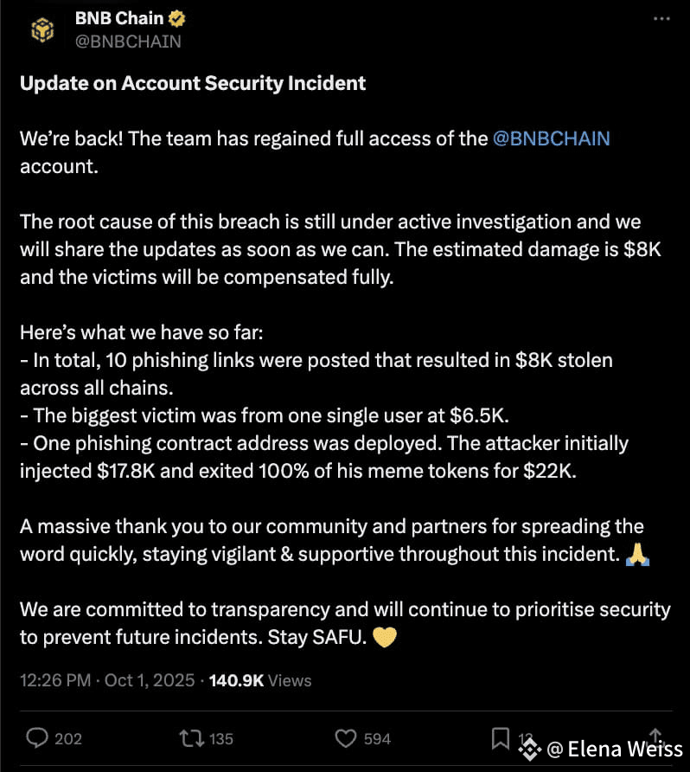Click the praying hands emoji
Image resolution: width=690 pixels, height=772 pixels.
click(x=636, y=555)
